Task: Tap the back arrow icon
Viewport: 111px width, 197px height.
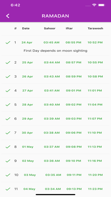Action: pos(8,16)
